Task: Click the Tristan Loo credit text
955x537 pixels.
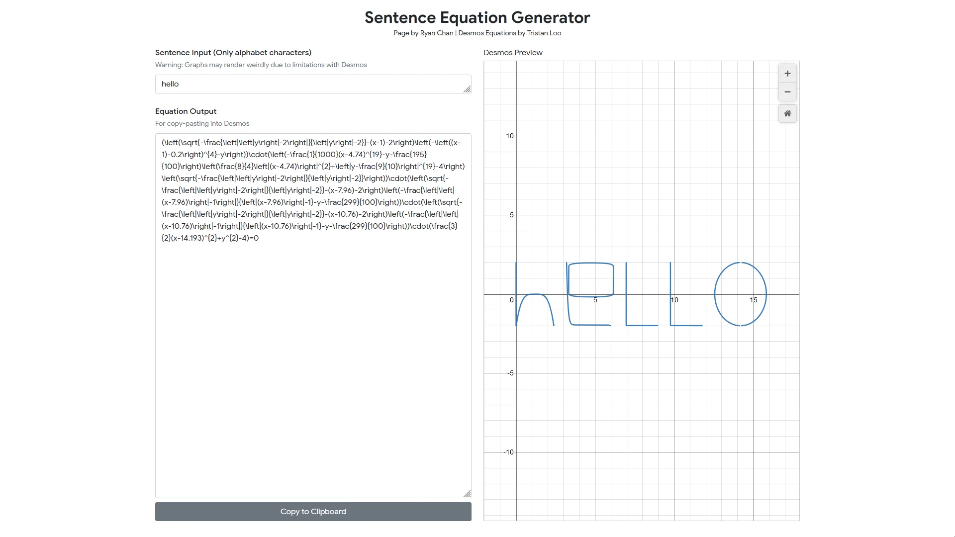Action: tap(544, 33)
